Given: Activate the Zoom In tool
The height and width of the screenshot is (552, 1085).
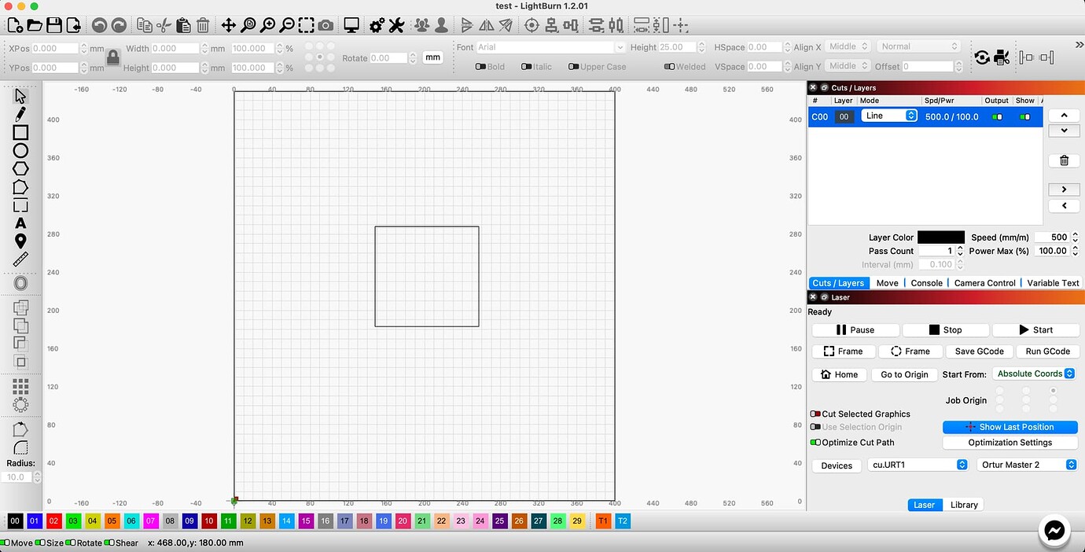Looking at the screenshot, I should tap(267, 25).
